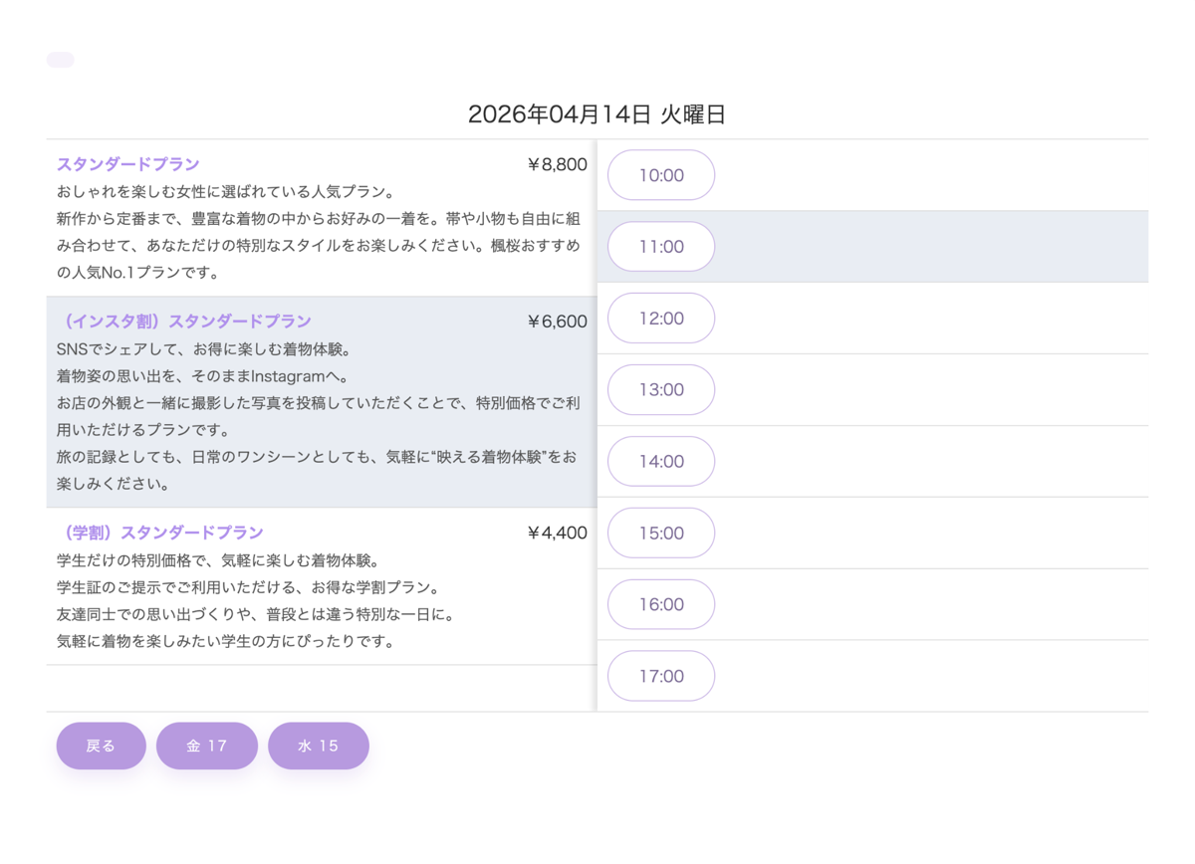The height and width of the screenshot is (864, 1195).
Task: Select the 10:00 time slot
Action: (660, 174)
